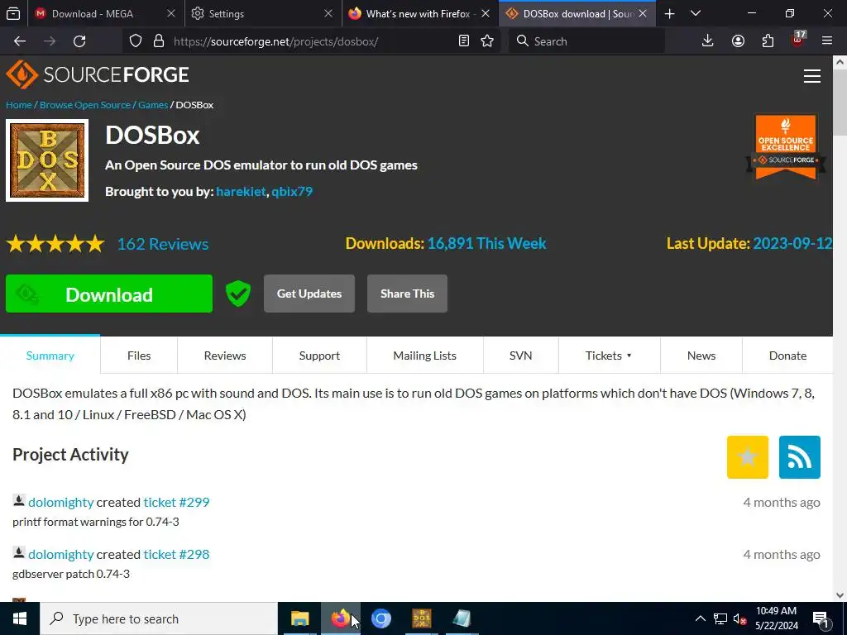Click the Windows taskbar search box

(158, 618)
